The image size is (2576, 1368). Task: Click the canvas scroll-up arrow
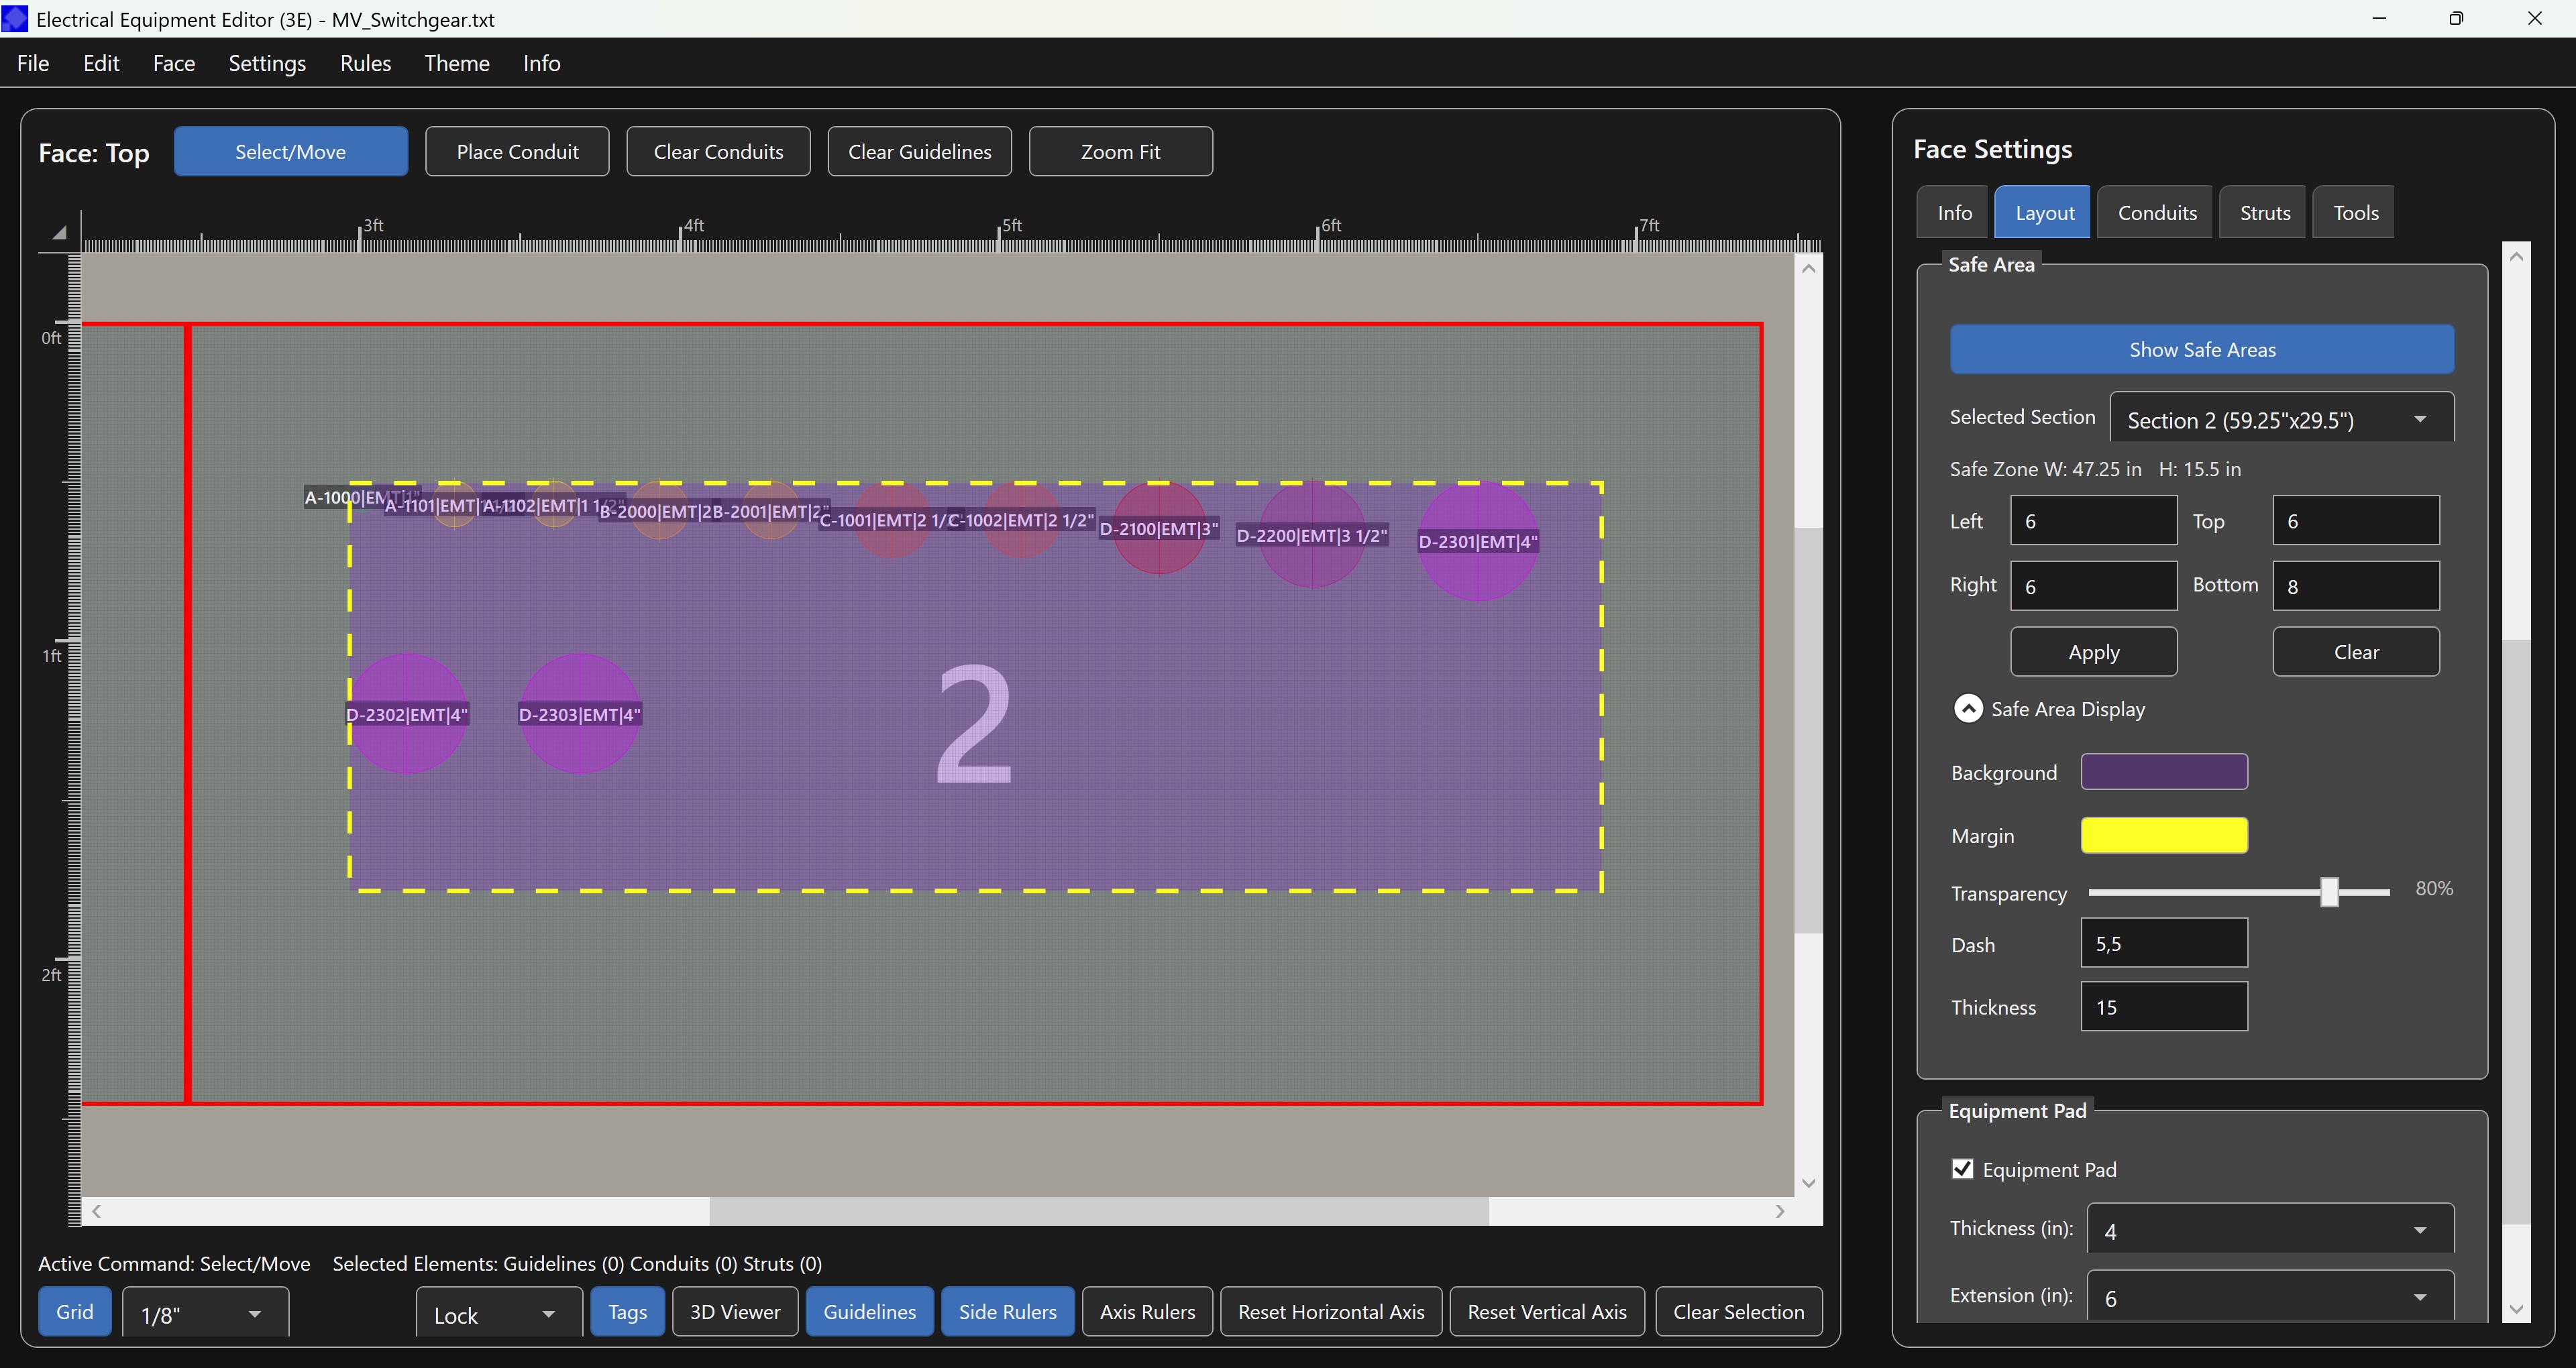pos(1808,268)
